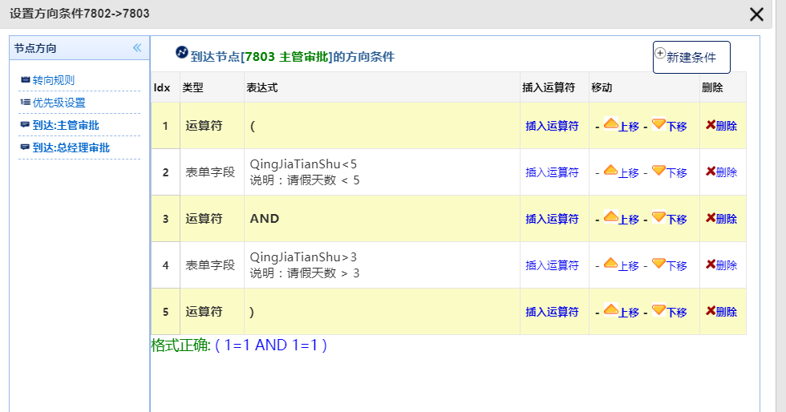Click 格式正确 validation result text
Screen dimensions: 786x412
[239, 345]
